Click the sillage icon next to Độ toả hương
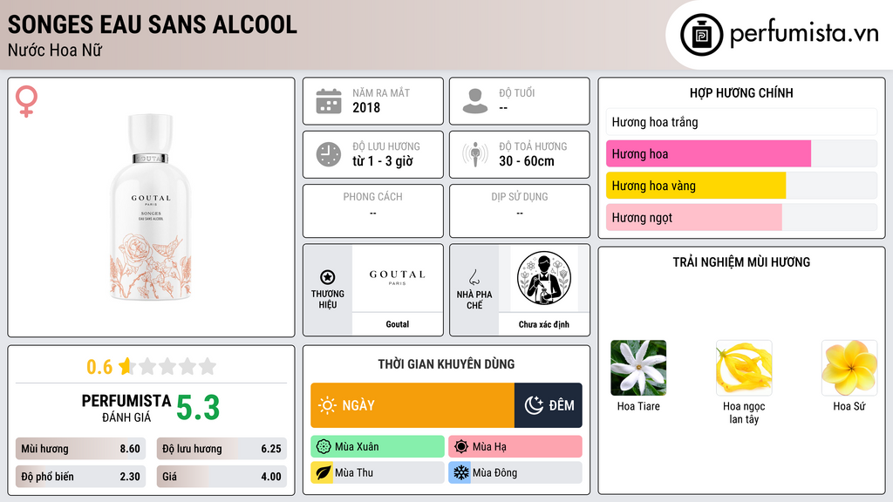 475,154
